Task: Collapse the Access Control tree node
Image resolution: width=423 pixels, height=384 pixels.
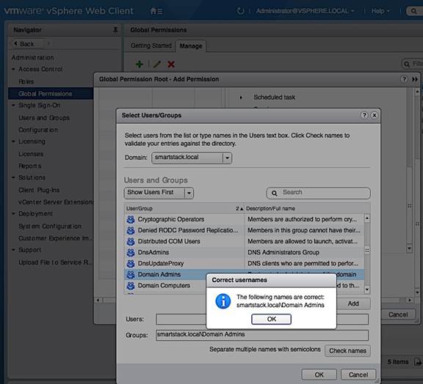Action: (13, 69)
